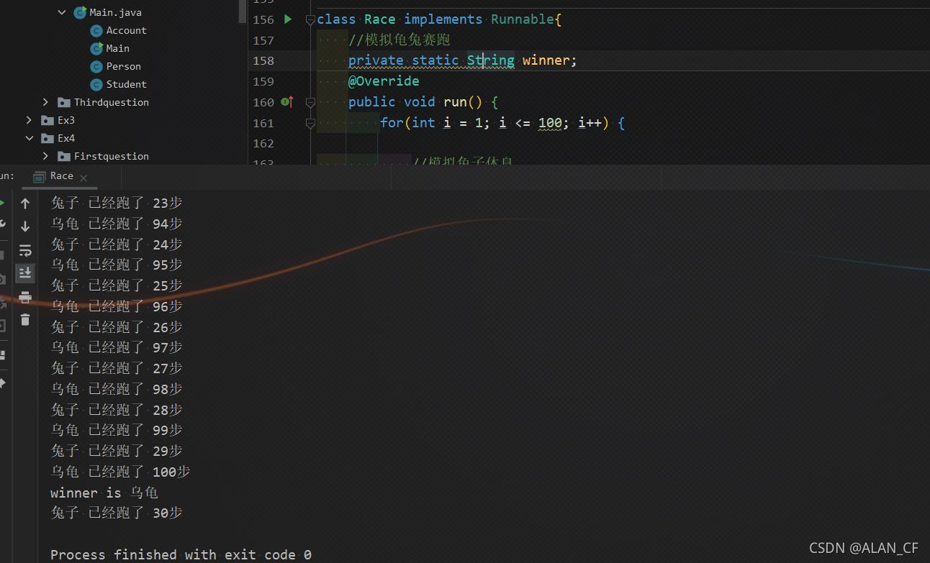Select the Student class in project tree
930x563 pixels.
(126, 84)
